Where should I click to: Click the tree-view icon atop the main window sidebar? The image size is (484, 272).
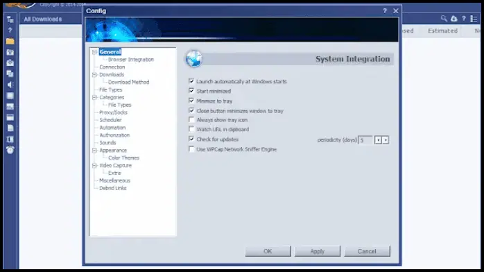(x=10, y=19)
